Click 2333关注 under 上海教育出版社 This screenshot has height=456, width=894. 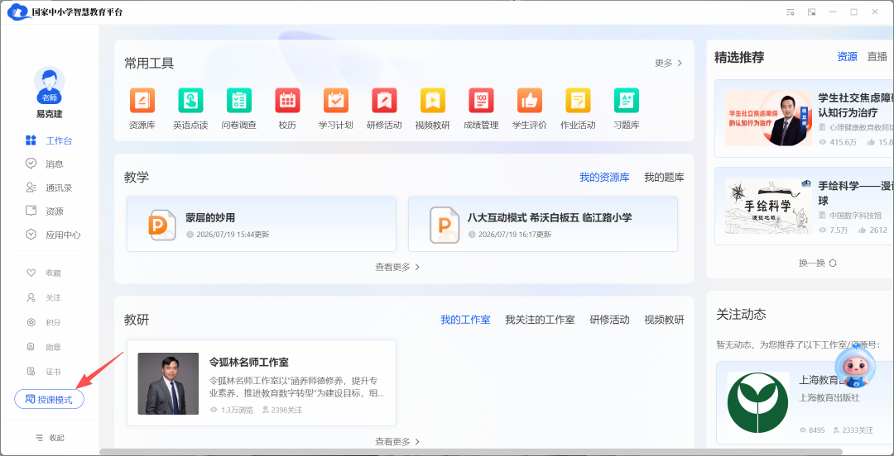[x=853, y=430]
